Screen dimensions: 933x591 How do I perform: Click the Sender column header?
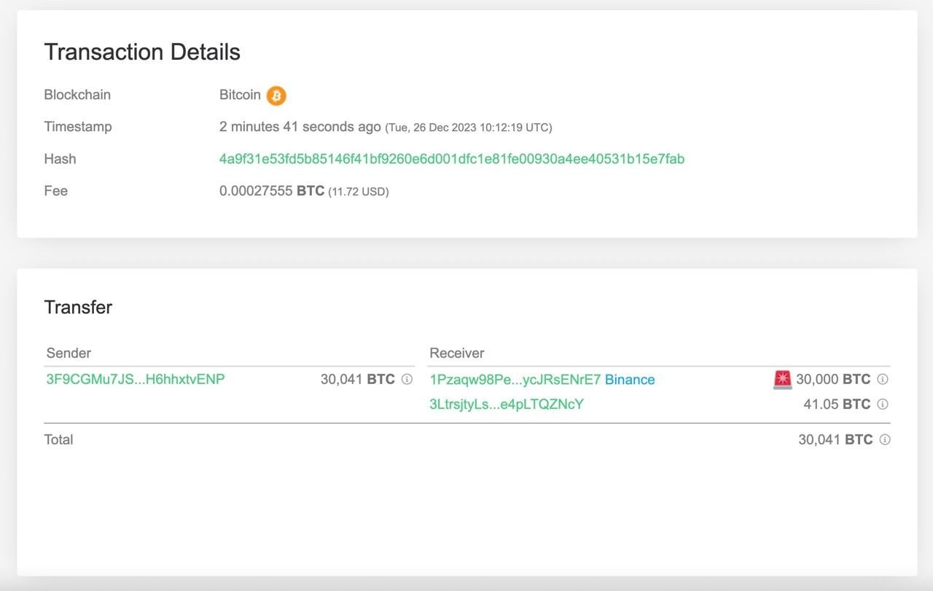click(69, 353)
